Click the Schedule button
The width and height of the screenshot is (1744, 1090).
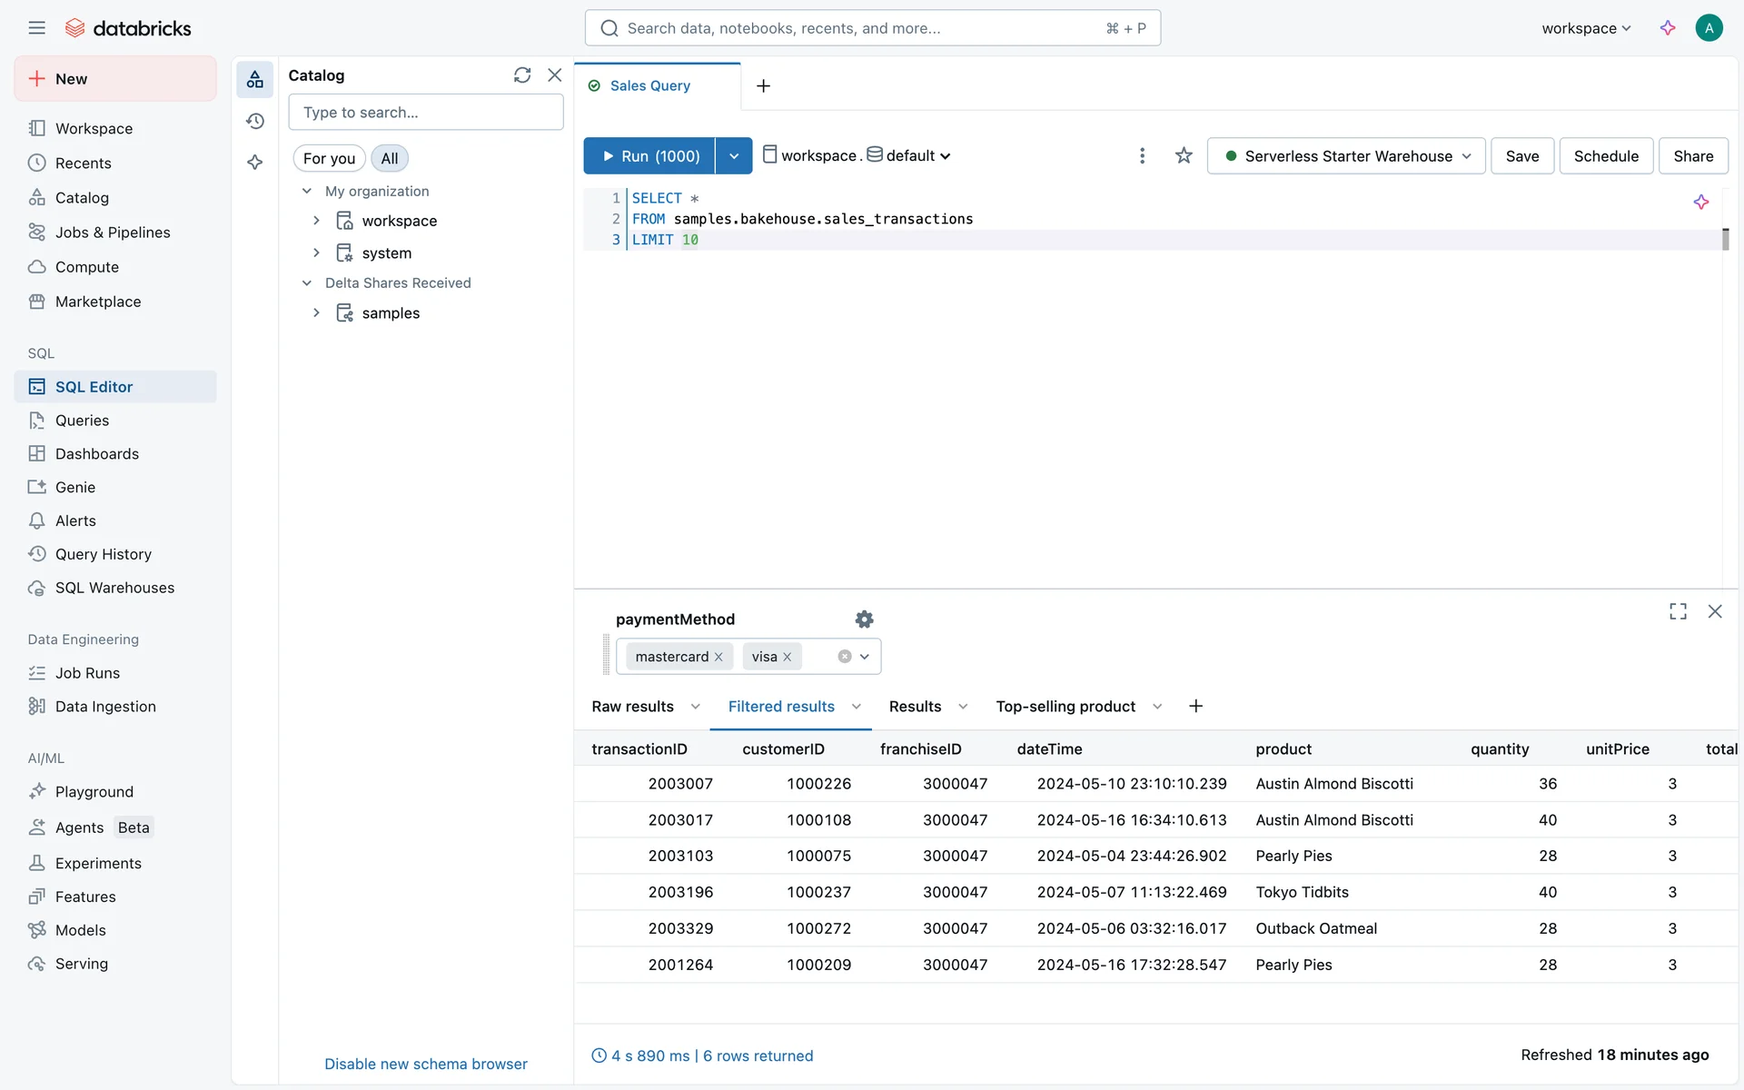(x=1605, y=155)
